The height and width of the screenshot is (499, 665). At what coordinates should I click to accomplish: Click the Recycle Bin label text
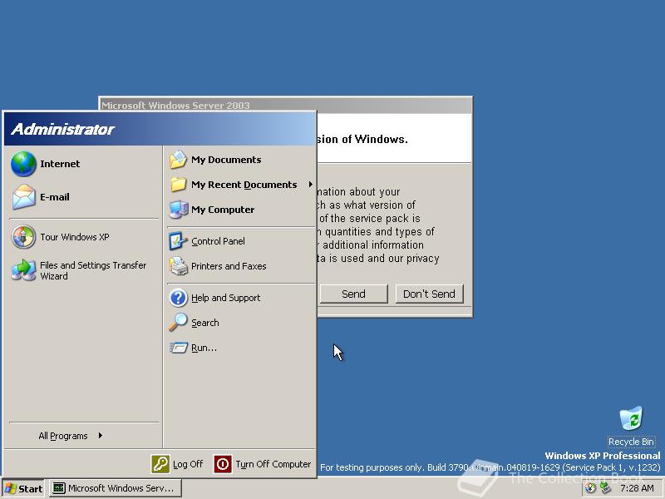tap(631, 442)
